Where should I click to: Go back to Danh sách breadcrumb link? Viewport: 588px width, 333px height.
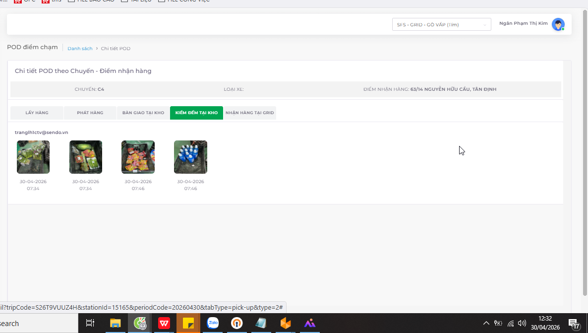[80, 49]
